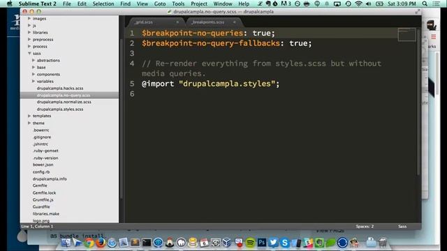447x251 pixels.
Task: Open the Tools menu
Action: point(178,3)
